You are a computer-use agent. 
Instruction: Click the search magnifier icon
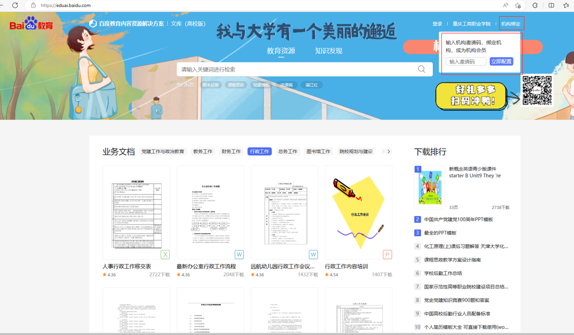coord(421,69)
